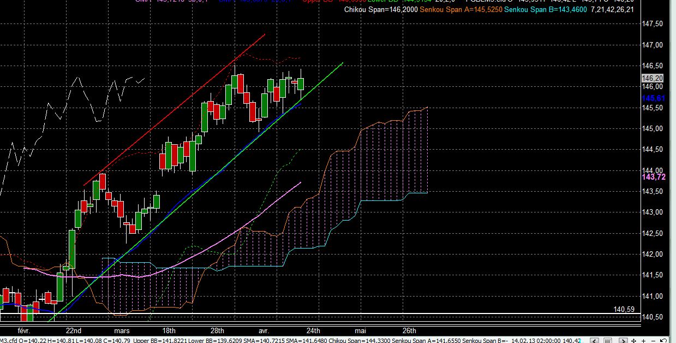
Task: Click the 146,50 price axis label
Action: coord(653,66)
